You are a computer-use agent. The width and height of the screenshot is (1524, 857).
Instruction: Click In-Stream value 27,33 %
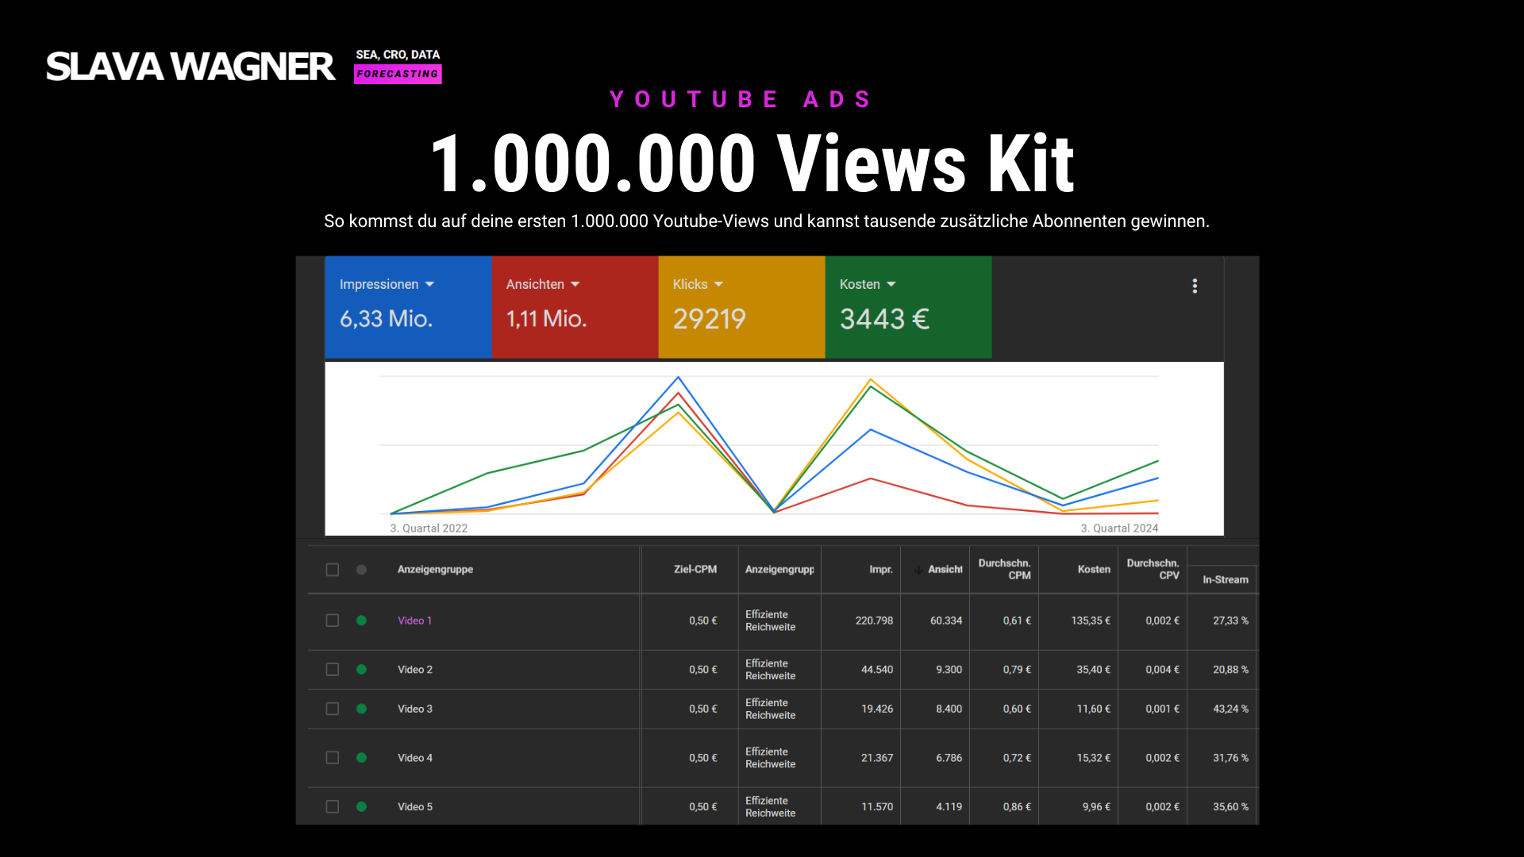coord(1230,621)
